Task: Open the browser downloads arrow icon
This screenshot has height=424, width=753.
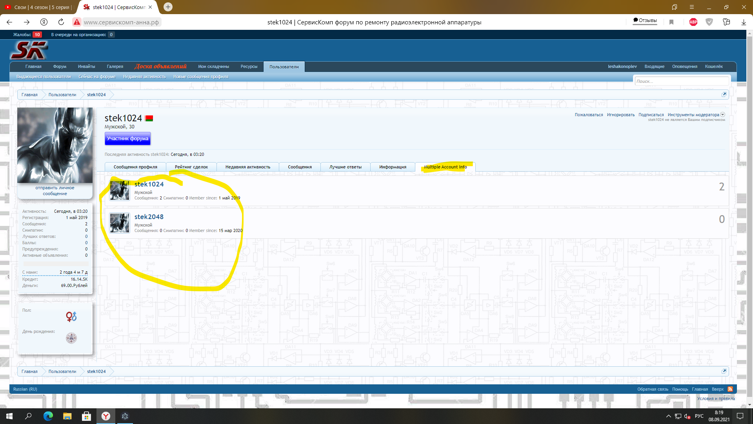Action: click(743, 22)
